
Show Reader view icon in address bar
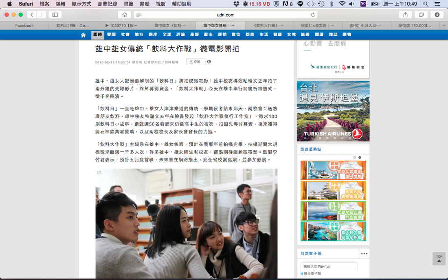click(x=138, y=15)
